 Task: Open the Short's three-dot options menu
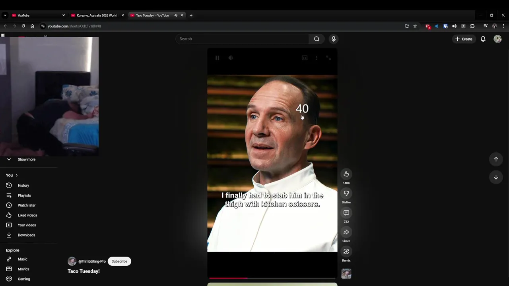coord(317,58)
